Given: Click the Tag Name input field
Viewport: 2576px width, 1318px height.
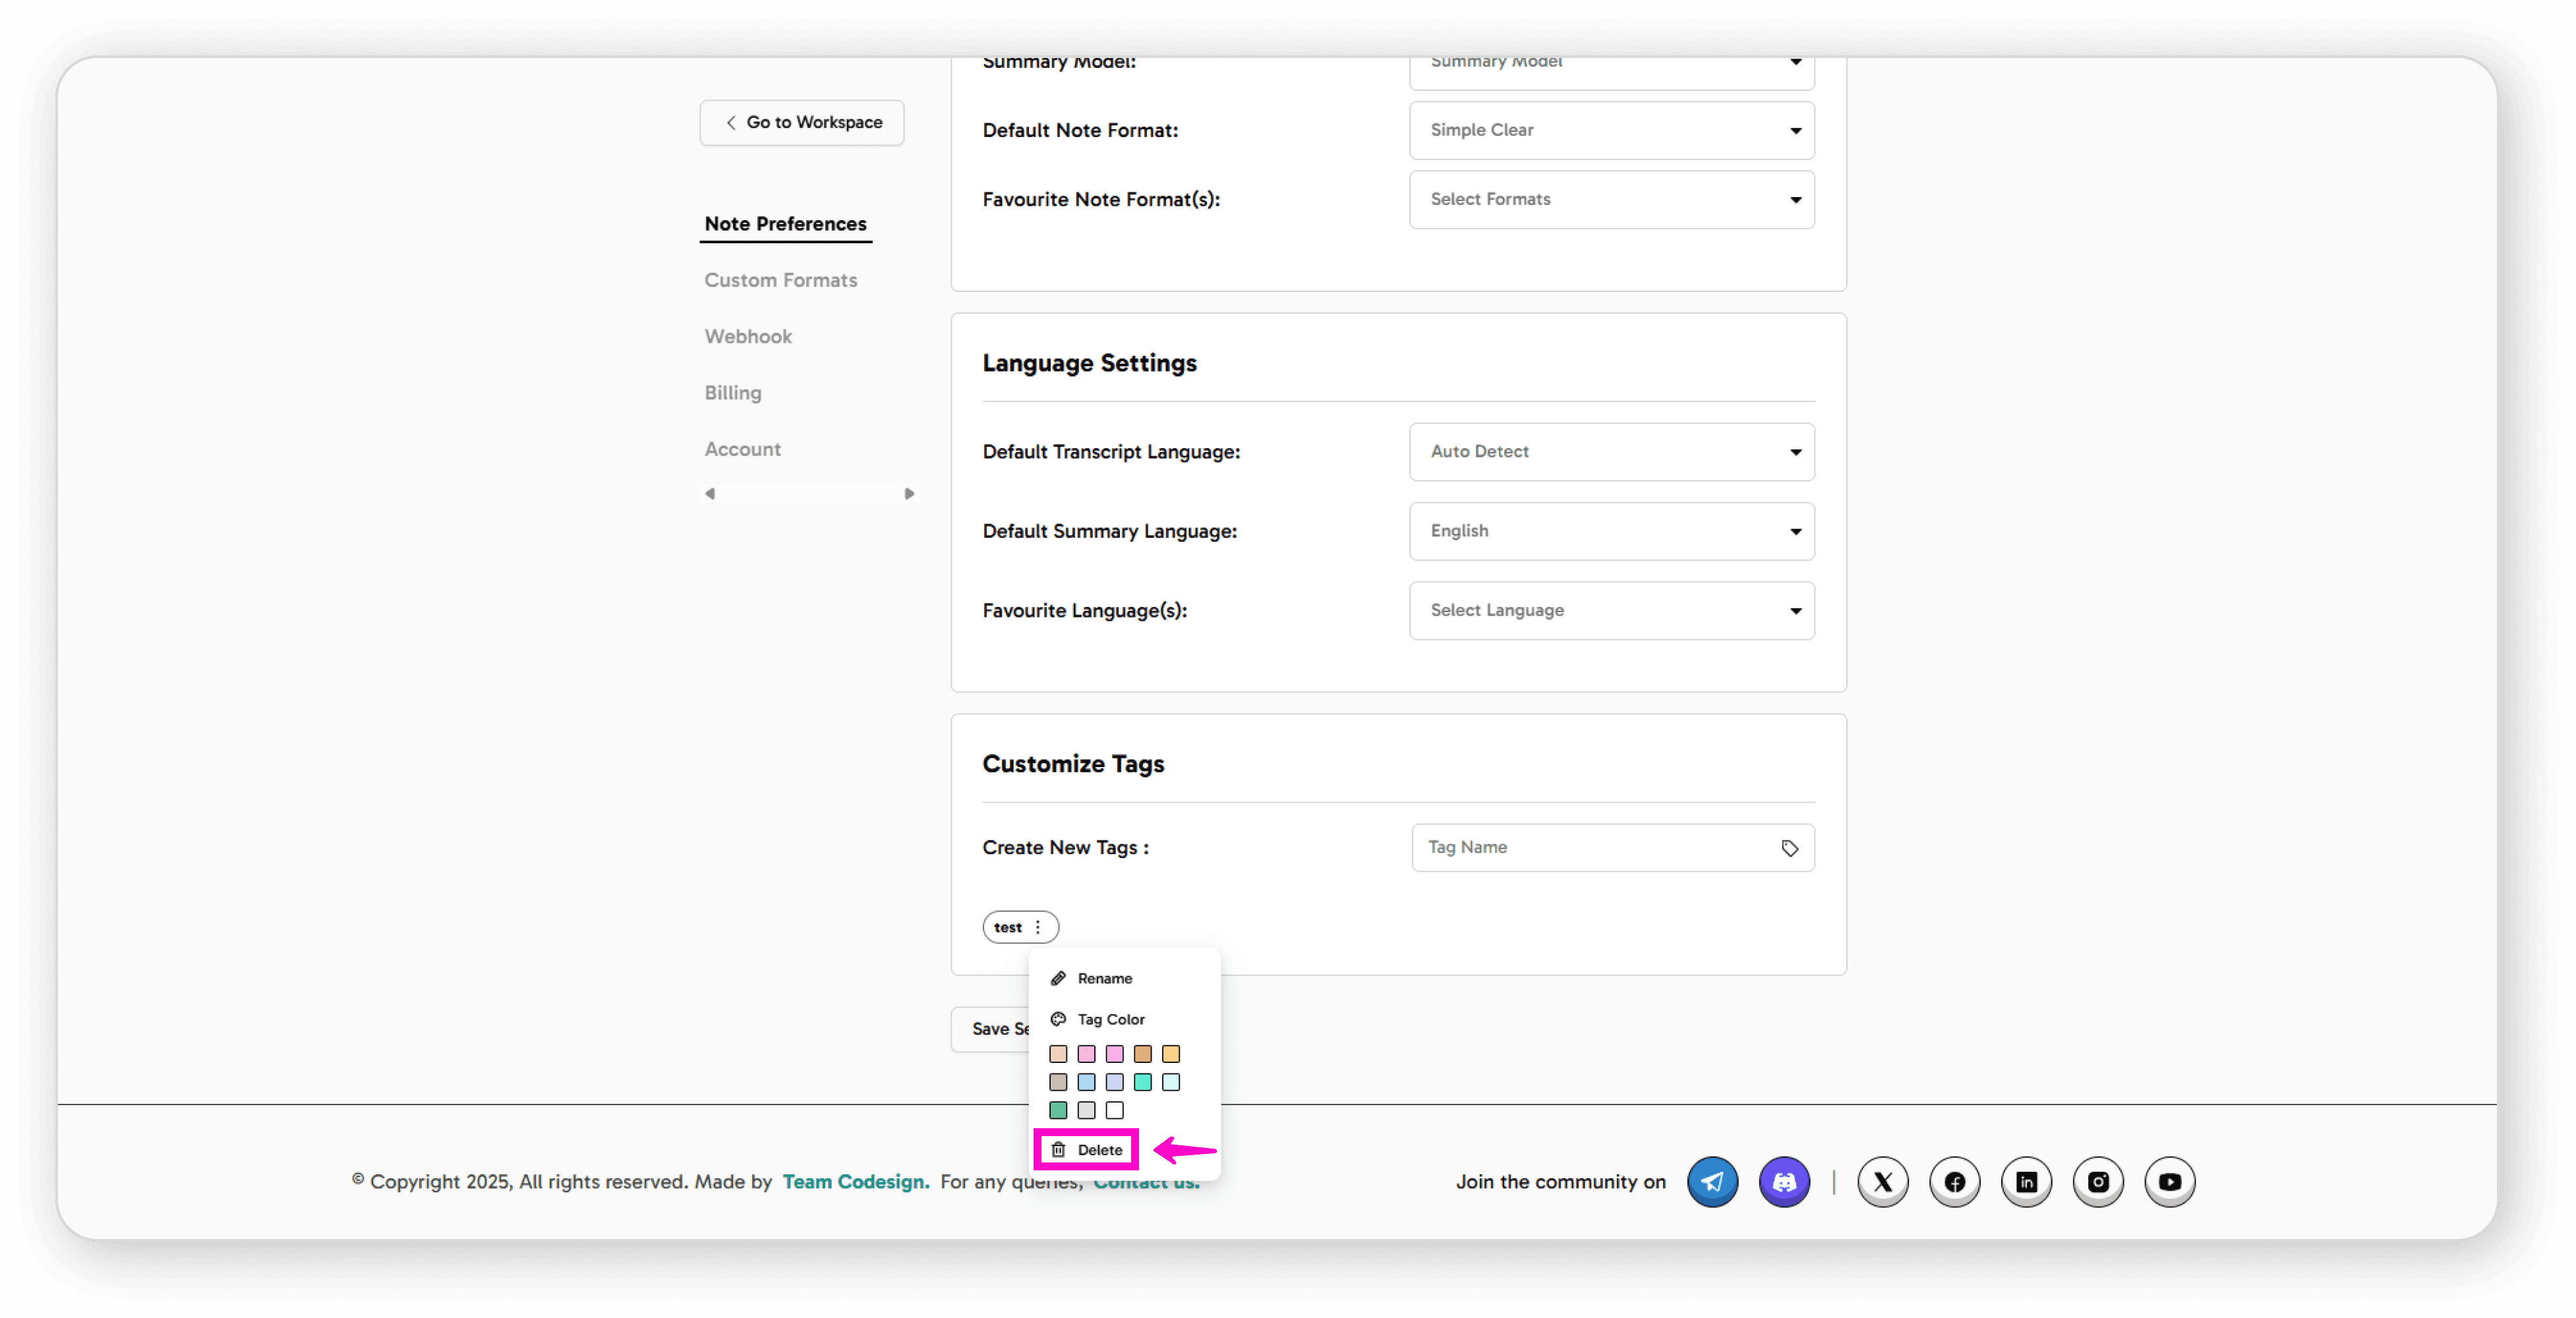Looking at the screenshot, I should click(x=1590, y=848).
